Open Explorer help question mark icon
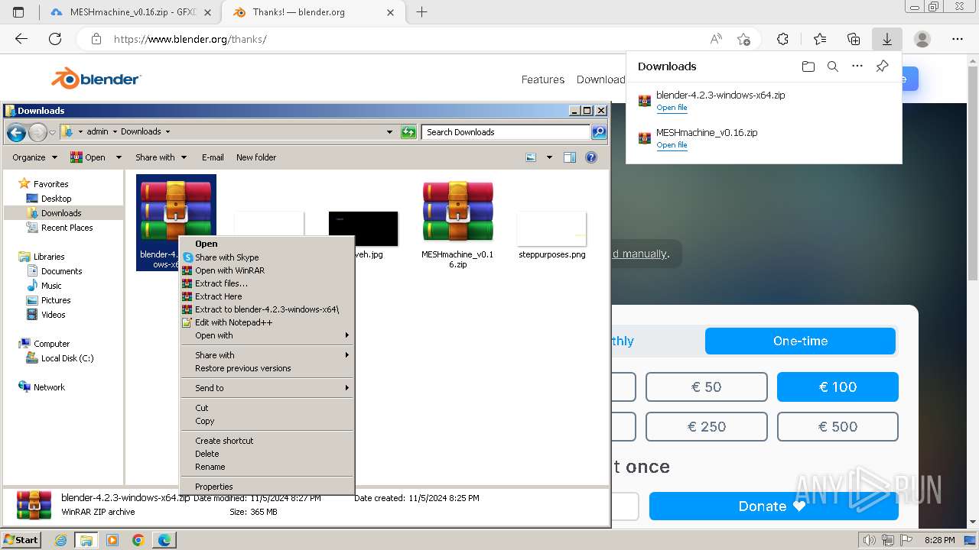Viewport: 979px width, 550px height. [590, 157]
